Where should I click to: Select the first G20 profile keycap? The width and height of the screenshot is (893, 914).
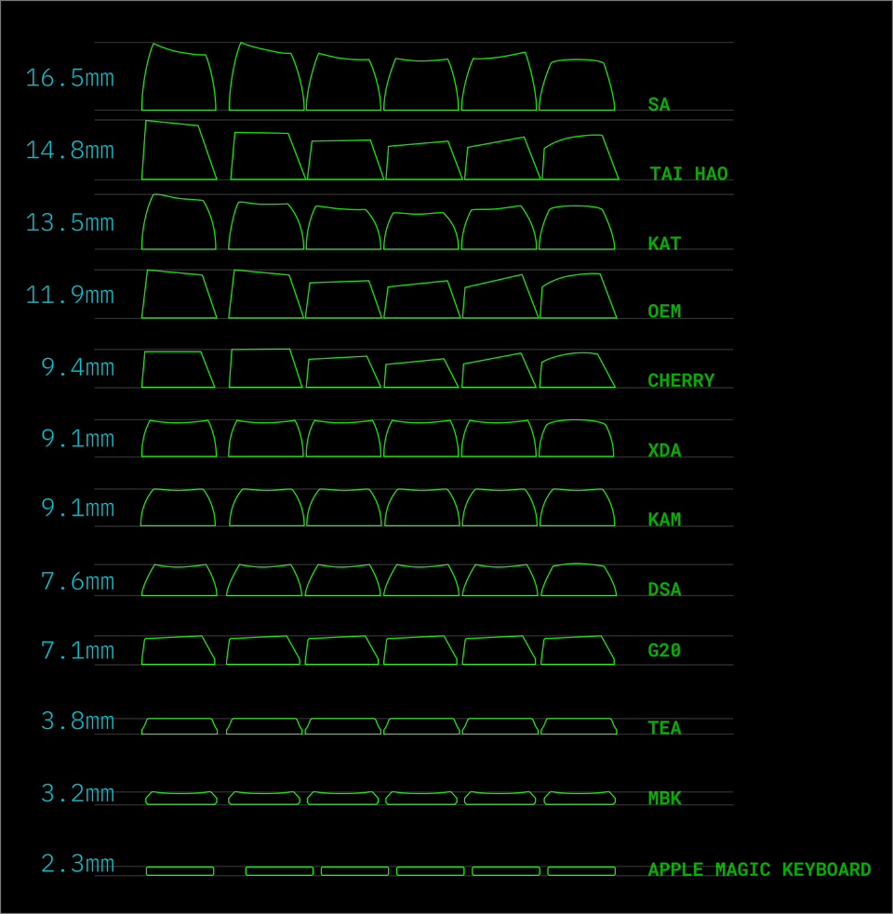(x=178, y=651)
